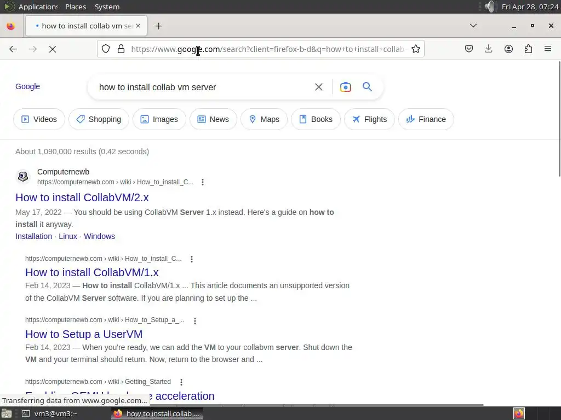This screenshot has height=420, width=561.
Task: Switch to Maps results
Action: [x=264, y=119]
